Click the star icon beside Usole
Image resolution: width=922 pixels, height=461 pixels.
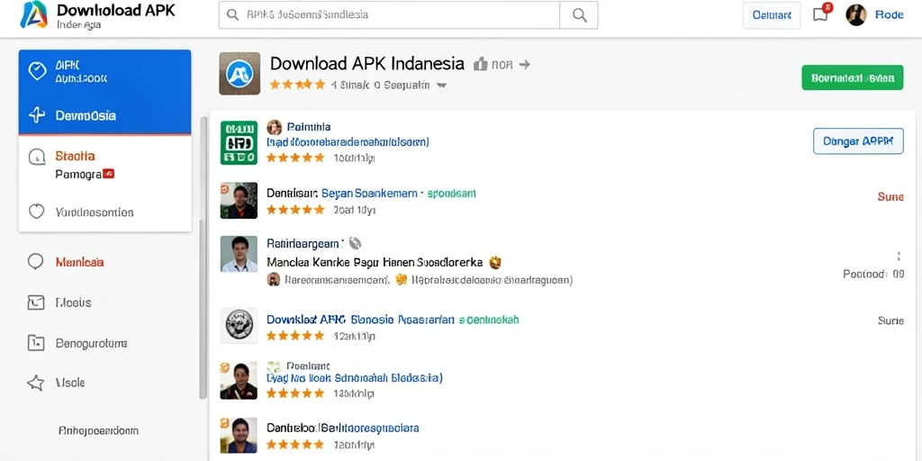tap(36, 383)
